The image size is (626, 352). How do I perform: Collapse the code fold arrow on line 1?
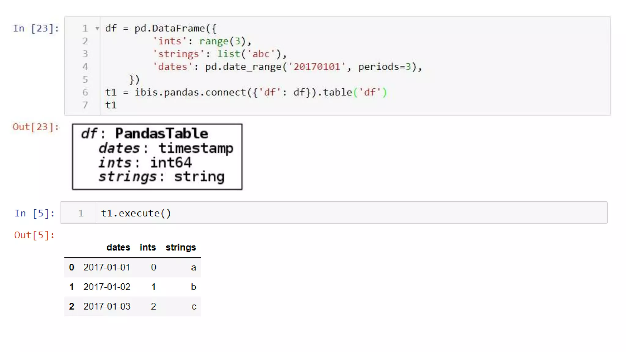97,28
